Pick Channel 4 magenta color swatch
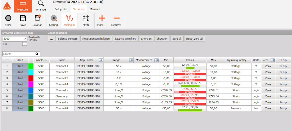292x131 pixels. pyautogui.click(x=31, y=84)
